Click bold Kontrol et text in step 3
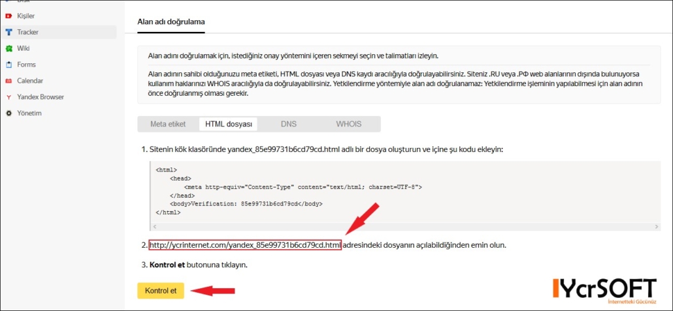 tap(166, 265)
